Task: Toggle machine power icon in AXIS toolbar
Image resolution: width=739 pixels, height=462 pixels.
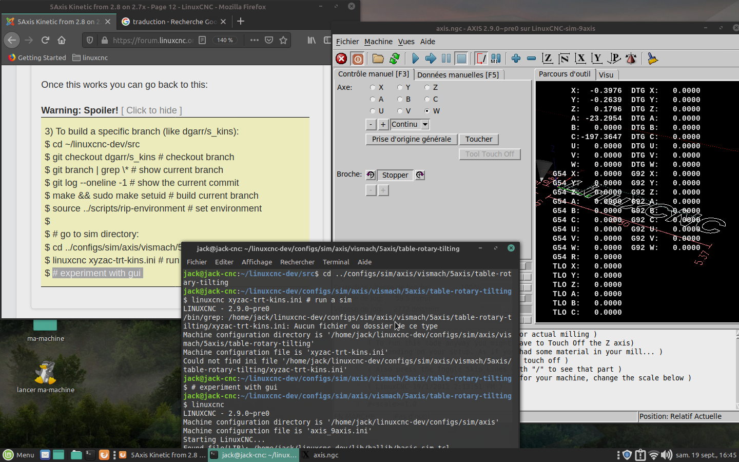Action: pyautogui.click(x=358, y=59)
